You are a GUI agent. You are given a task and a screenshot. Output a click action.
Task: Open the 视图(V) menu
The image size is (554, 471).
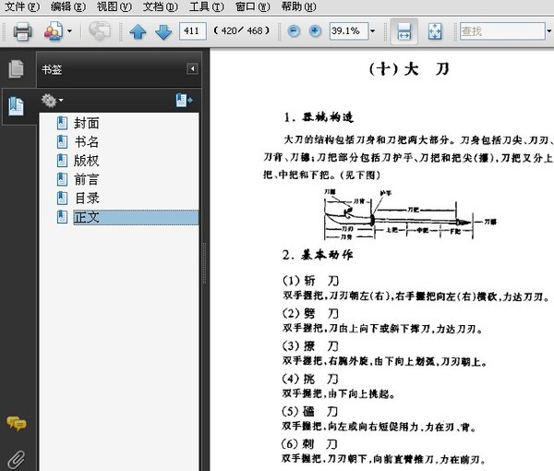114,6
